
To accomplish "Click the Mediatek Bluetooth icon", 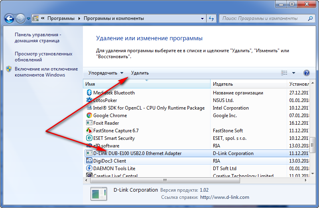I will point(89,93).
